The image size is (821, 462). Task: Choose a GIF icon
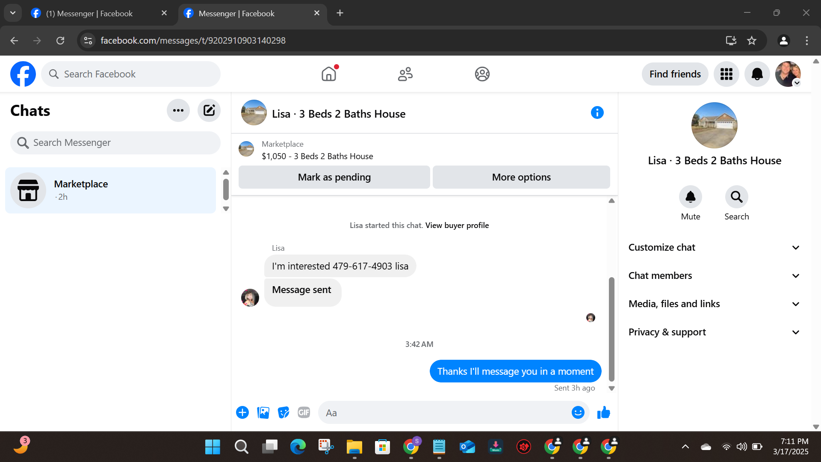pos(304,412)
